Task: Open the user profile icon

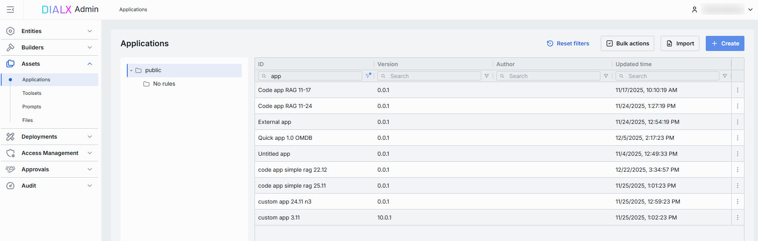Action: (694, 10)
